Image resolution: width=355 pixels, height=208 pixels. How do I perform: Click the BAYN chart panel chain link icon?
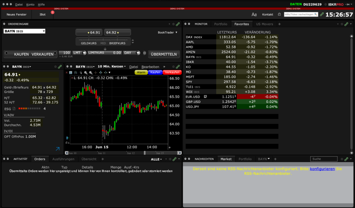point(178,67)
